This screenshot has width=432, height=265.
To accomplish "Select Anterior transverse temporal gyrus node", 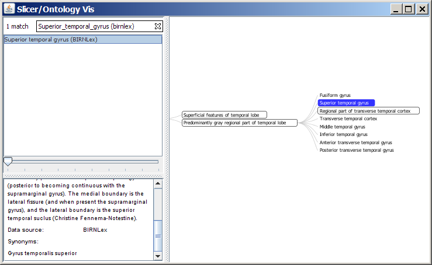I will (x=355, y=142).
